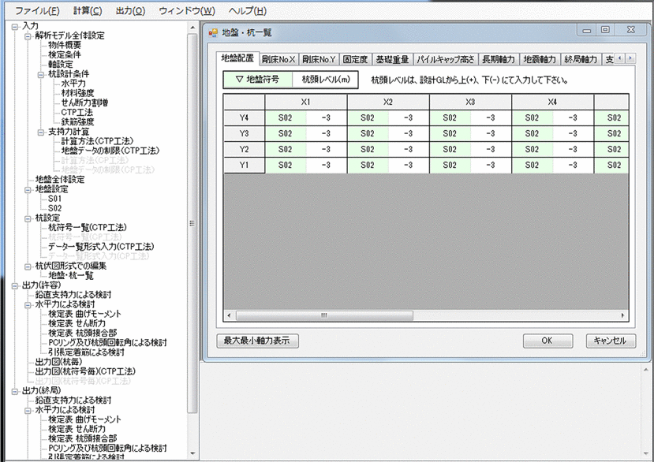Open 計算方法(CTP工法) tree item
The width and height of the screenshot is (654, 462).
click(97, 141)
